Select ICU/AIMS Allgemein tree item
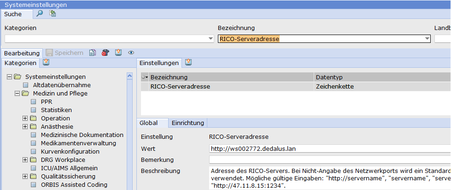The image size is (451, 190). (69, 168)
